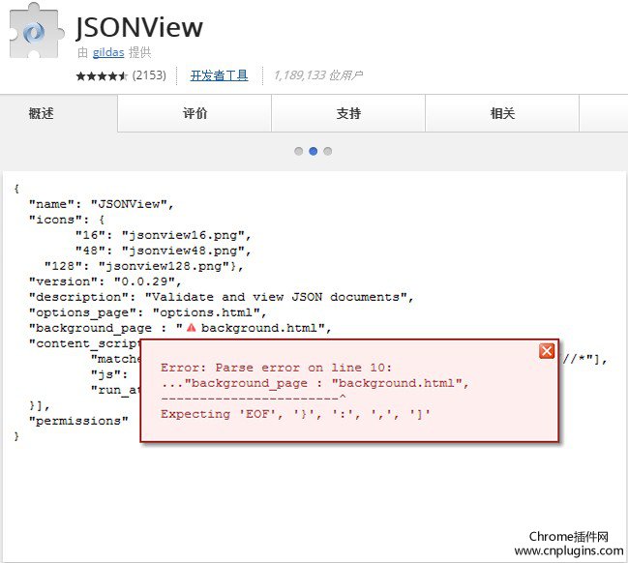The height and width of the screenshot is (563, 628).
Task: Click the JSONView puzzle-piece extension icon
Action: click(35, 30)
